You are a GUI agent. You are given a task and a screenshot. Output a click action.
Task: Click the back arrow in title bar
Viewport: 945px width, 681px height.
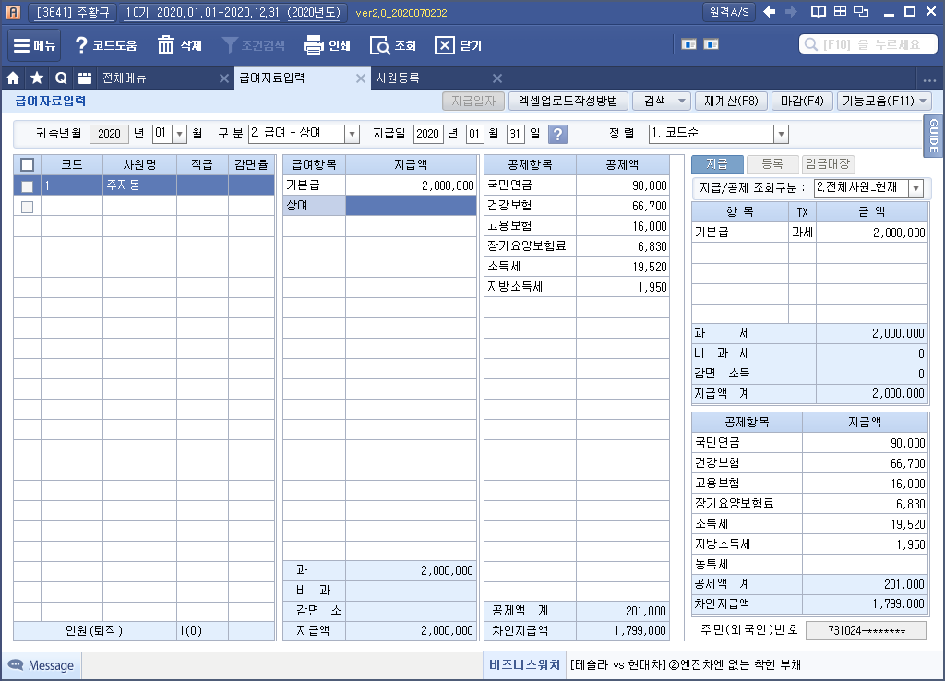(x=770, y=11)
